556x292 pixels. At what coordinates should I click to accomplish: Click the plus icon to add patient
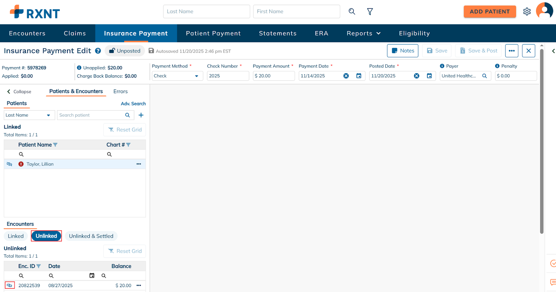(x=141, y=115)
